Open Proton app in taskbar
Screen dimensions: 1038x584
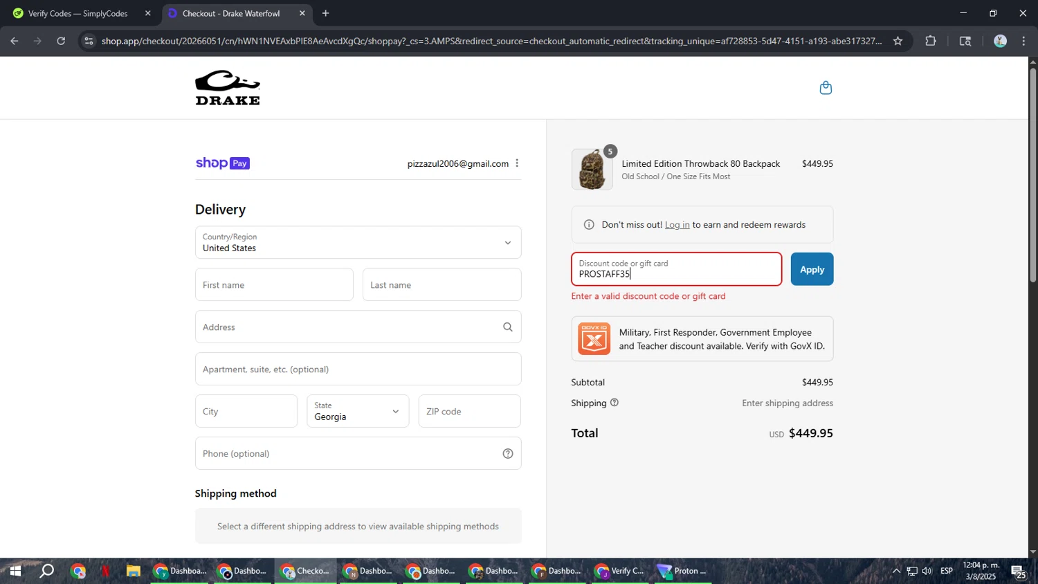pyautogui.click(x=683, y=571)
